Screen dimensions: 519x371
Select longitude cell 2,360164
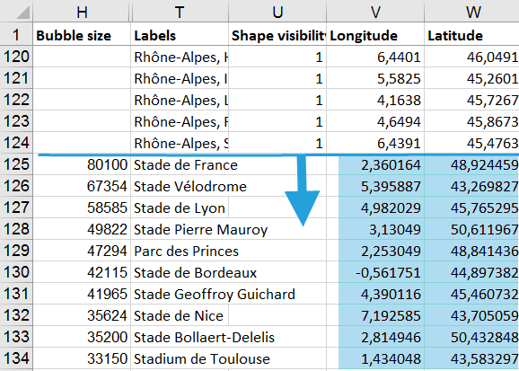[375, 164]
